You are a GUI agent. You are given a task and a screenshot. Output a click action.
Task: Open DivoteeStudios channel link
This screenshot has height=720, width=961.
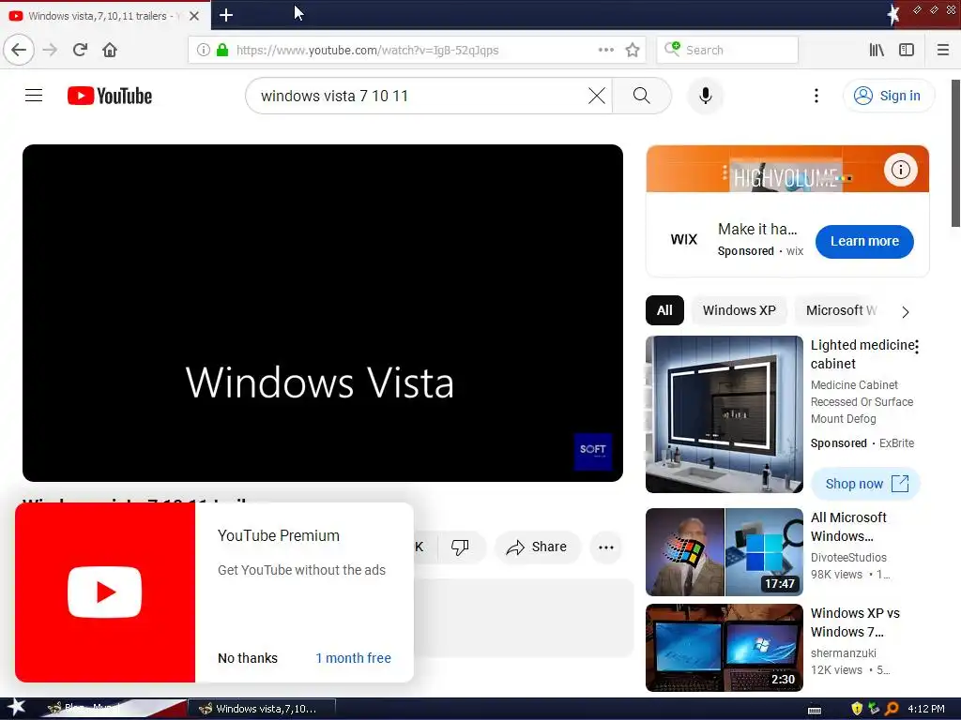pyautogui.click(x=848, y=557)
